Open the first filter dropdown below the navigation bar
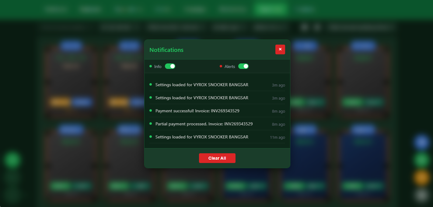 coord(119,27)
